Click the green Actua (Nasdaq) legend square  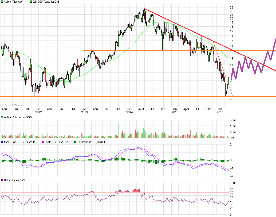[2, 2]
